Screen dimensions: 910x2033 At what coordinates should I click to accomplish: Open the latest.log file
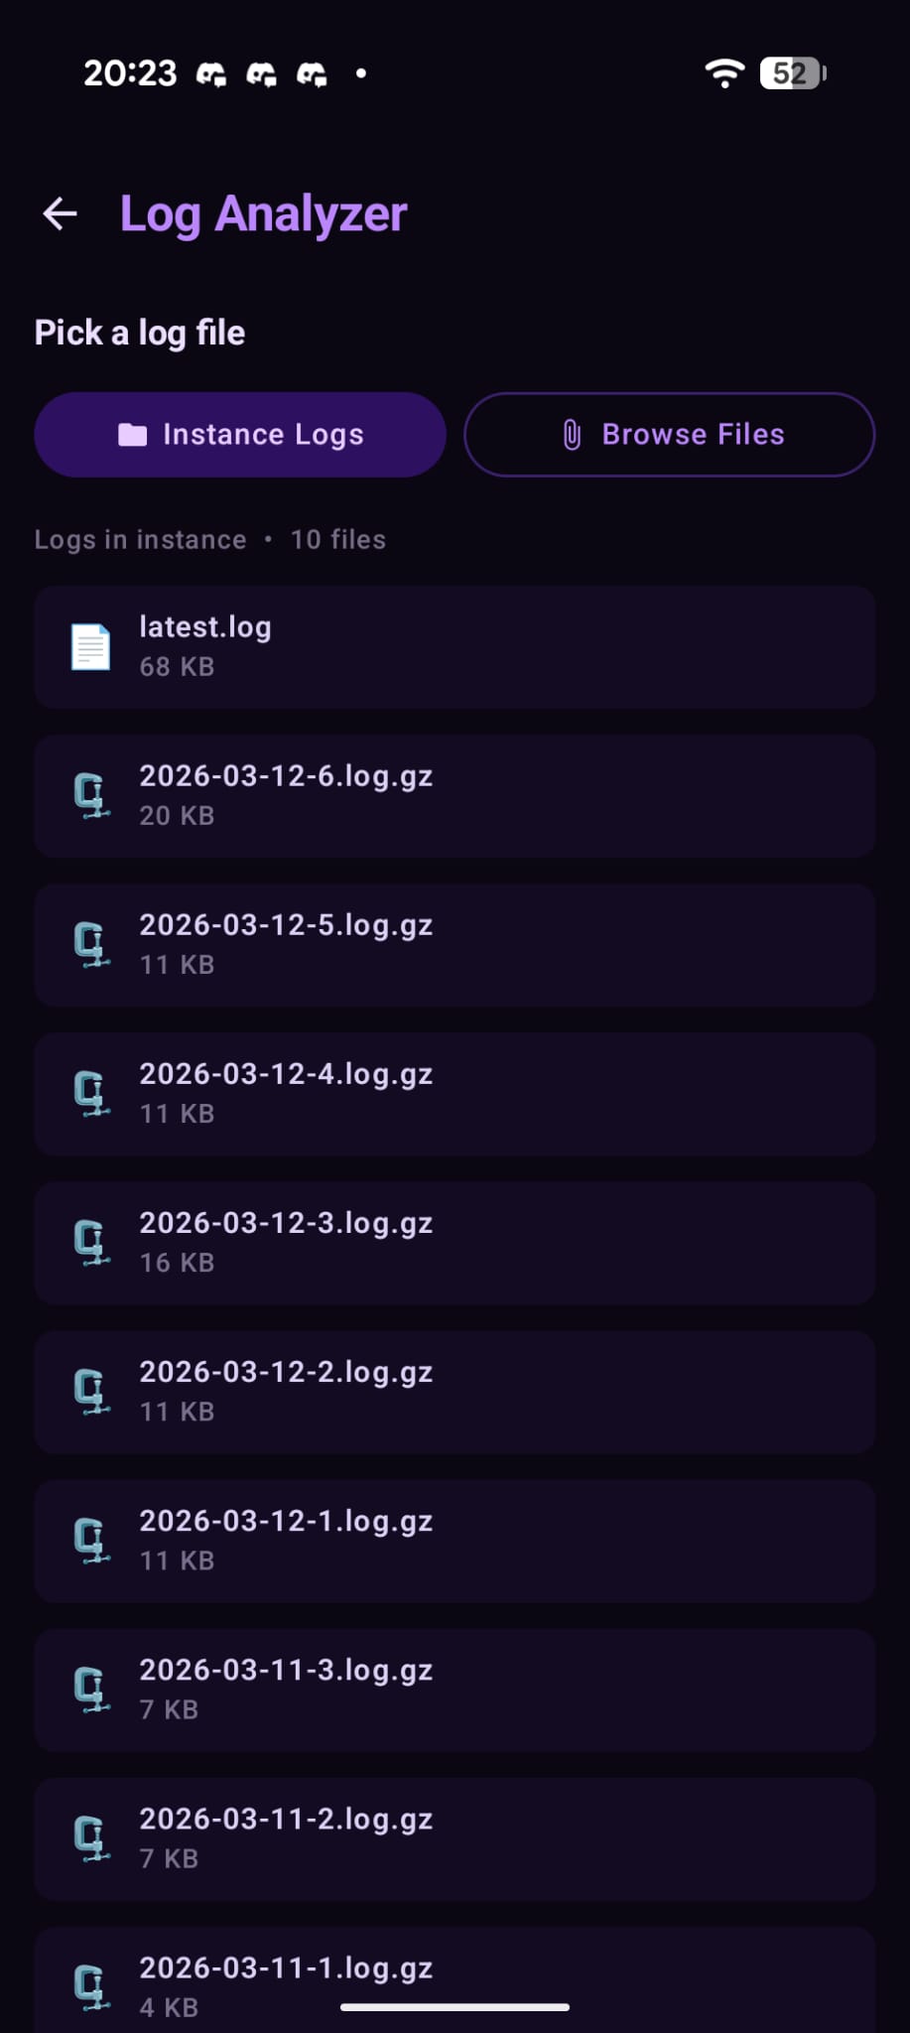click(455, 646)
